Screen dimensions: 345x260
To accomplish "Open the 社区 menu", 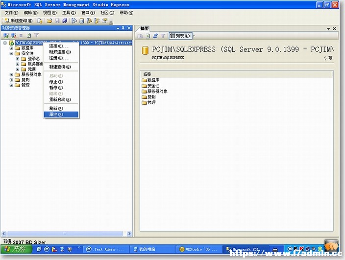I will 107,13.
